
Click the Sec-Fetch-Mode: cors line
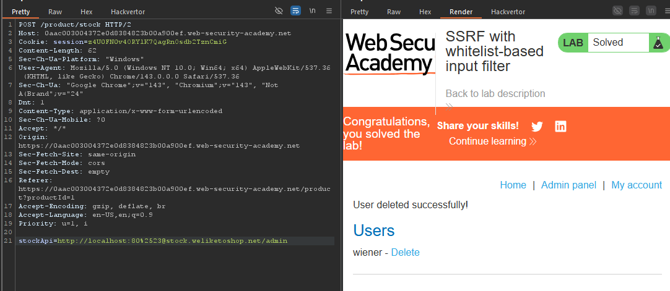61,162
